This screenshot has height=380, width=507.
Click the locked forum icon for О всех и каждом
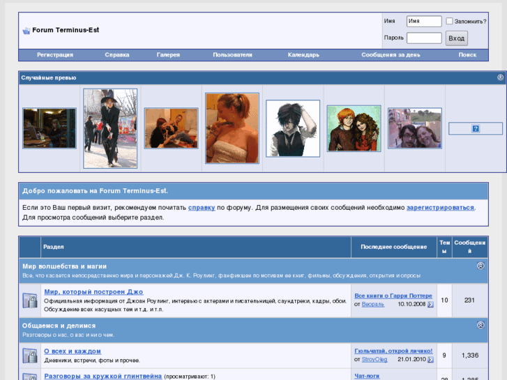[x=30, y=356]
